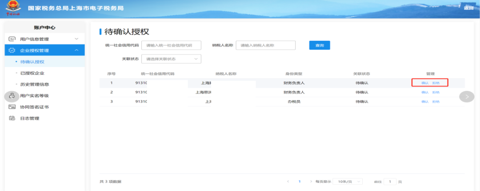Viewport: 480px width, 191px height.
Task: Focus the 纳税人名称 input field
Action: 266,45
